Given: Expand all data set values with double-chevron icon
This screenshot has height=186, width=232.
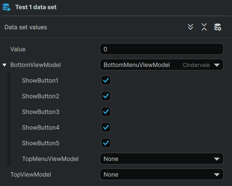Looking at the screenshot, I should (x=190, y=27).
